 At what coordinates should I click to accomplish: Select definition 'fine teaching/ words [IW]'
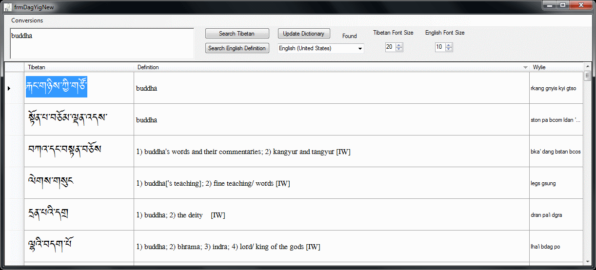332,183
